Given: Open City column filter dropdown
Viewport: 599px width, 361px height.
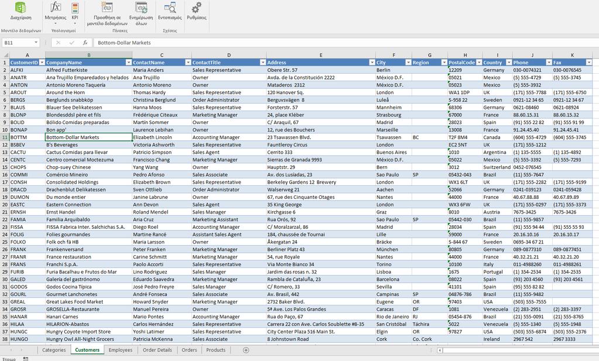Looking at the screenshot, I should (x=408, y=63).
